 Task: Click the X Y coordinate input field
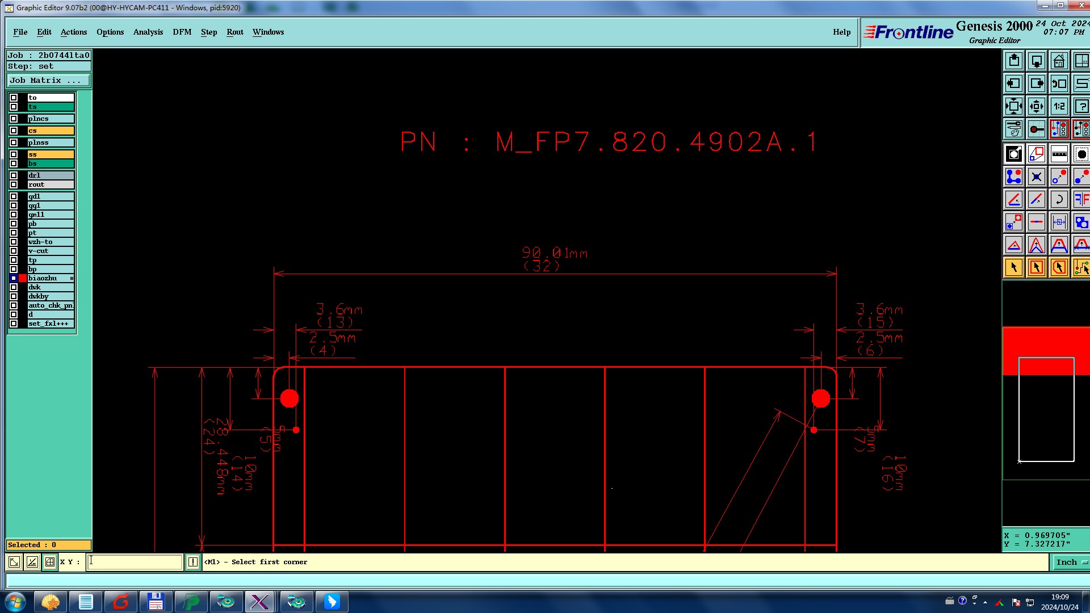135,562
